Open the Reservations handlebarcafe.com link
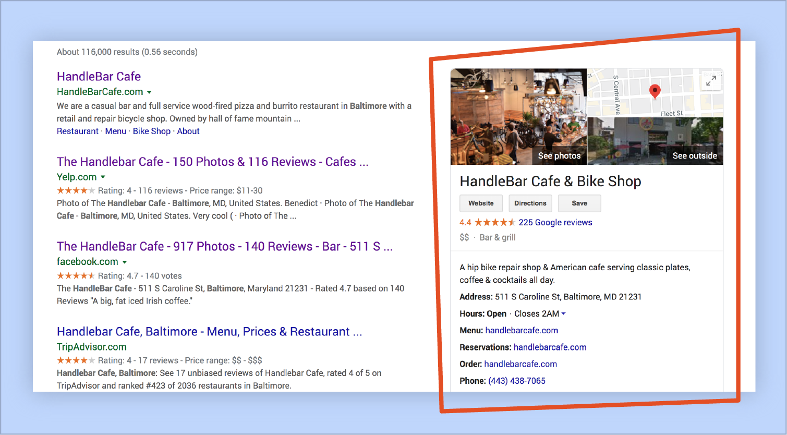The height and width of the screenshot is (435, 787). (550, 347)
